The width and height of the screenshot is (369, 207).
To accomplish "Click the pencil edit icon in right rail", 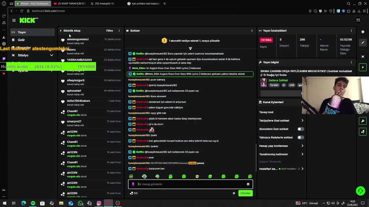I will pos(363,43).
